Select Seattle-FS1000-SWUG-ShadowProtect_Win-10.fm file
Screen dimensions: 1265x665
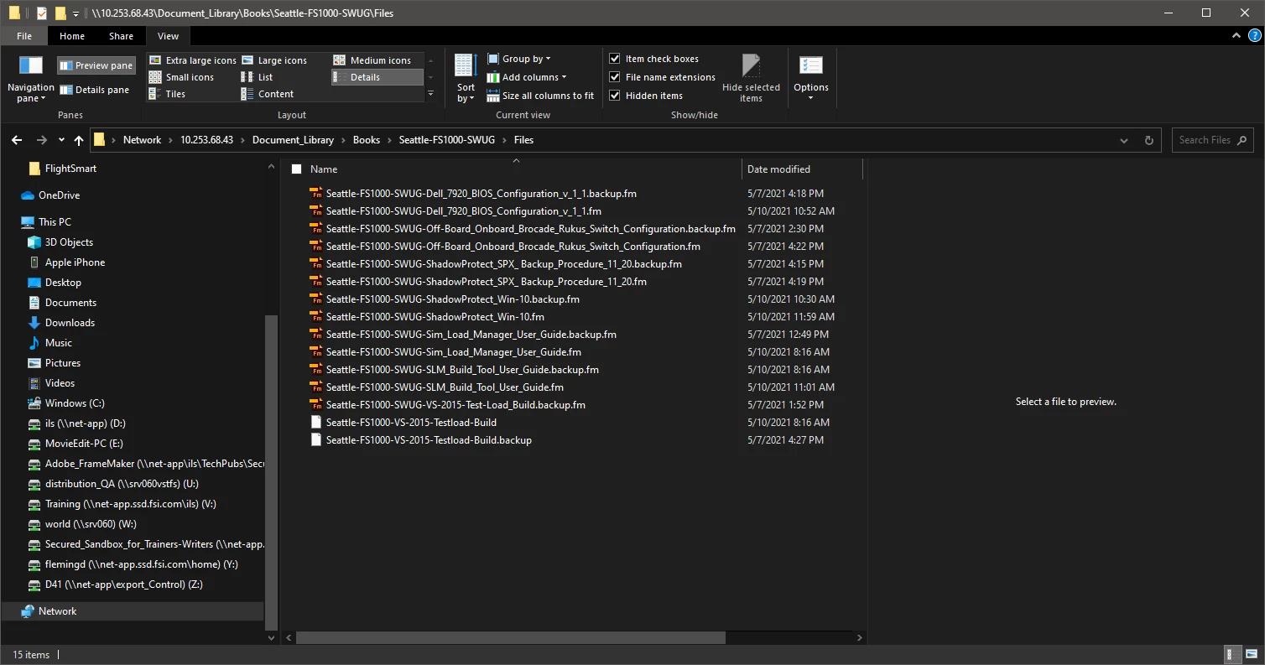point(435,317)
